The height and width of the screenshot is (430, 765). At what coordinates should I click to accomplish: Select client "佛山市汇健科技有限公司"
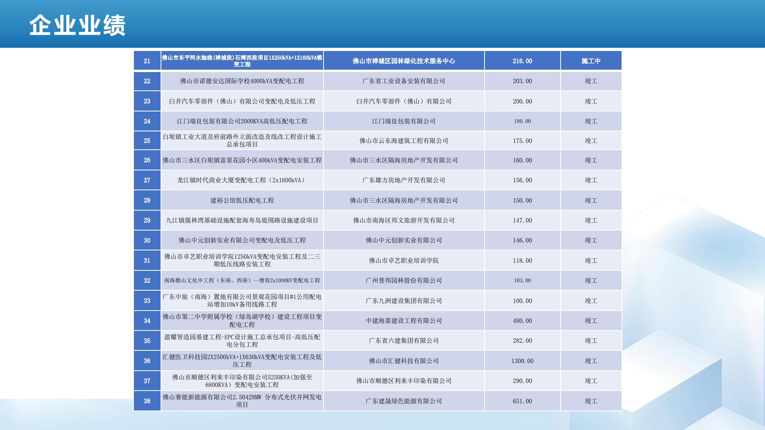click(x=404, y=361)
